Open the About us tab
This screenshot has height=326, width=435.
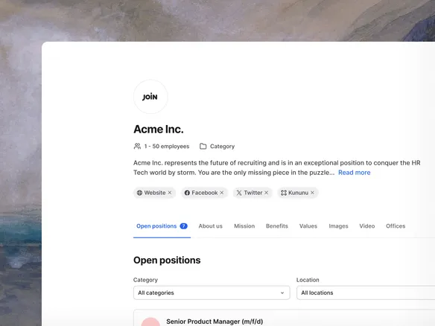click(x=211, y=226)
